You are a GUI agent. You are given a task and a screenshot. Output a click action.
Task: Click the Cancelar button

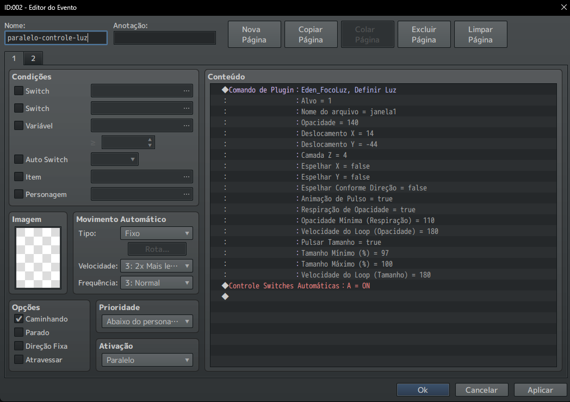[482, 390]
